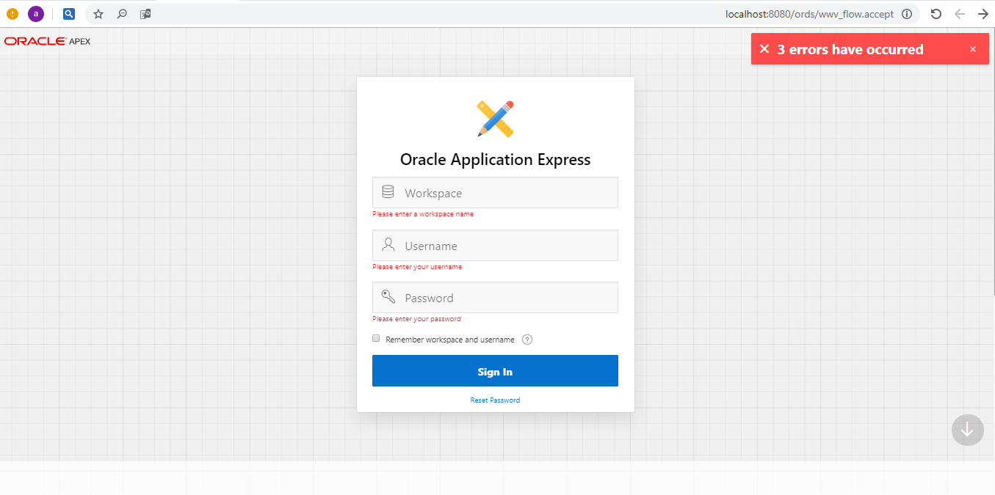Screen dimensions: 995x495
Task: Click the URL text in the address bar
Action: (x=809, y=14)
